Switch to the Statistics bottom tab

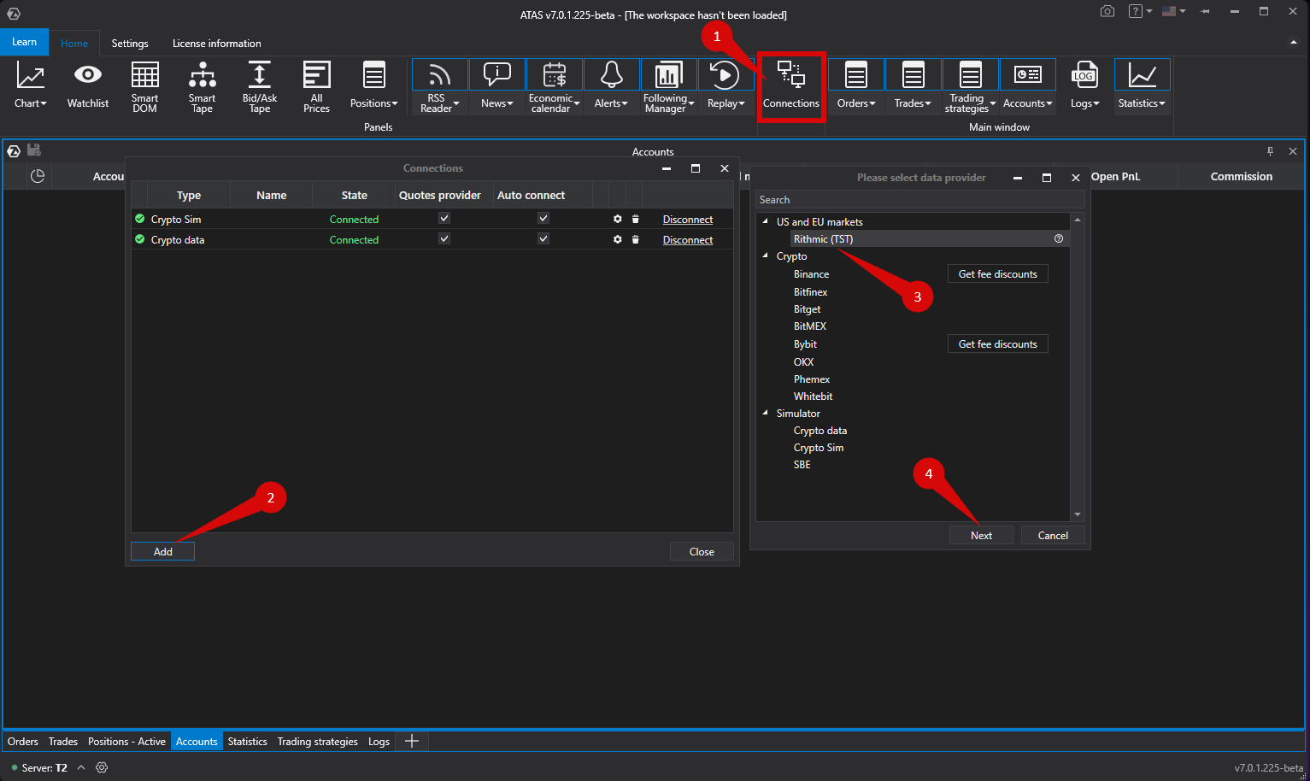247,742
